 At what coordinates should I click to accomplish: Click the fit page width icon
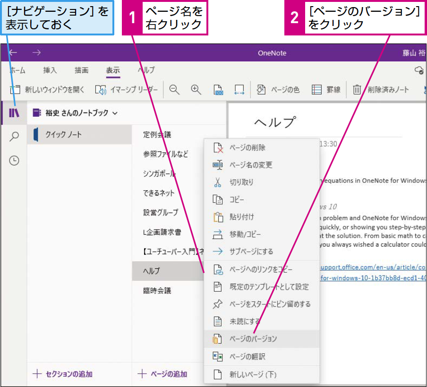pos(239,89)
